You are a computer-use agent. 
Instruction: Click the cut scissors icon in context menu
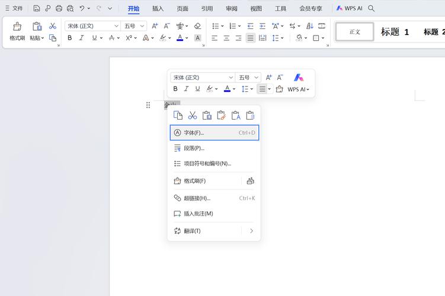point(193,115)
